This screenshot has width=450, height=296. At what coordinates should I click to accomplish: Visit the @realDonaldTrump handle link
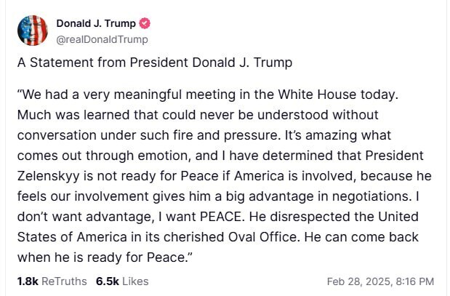(102, 39)
